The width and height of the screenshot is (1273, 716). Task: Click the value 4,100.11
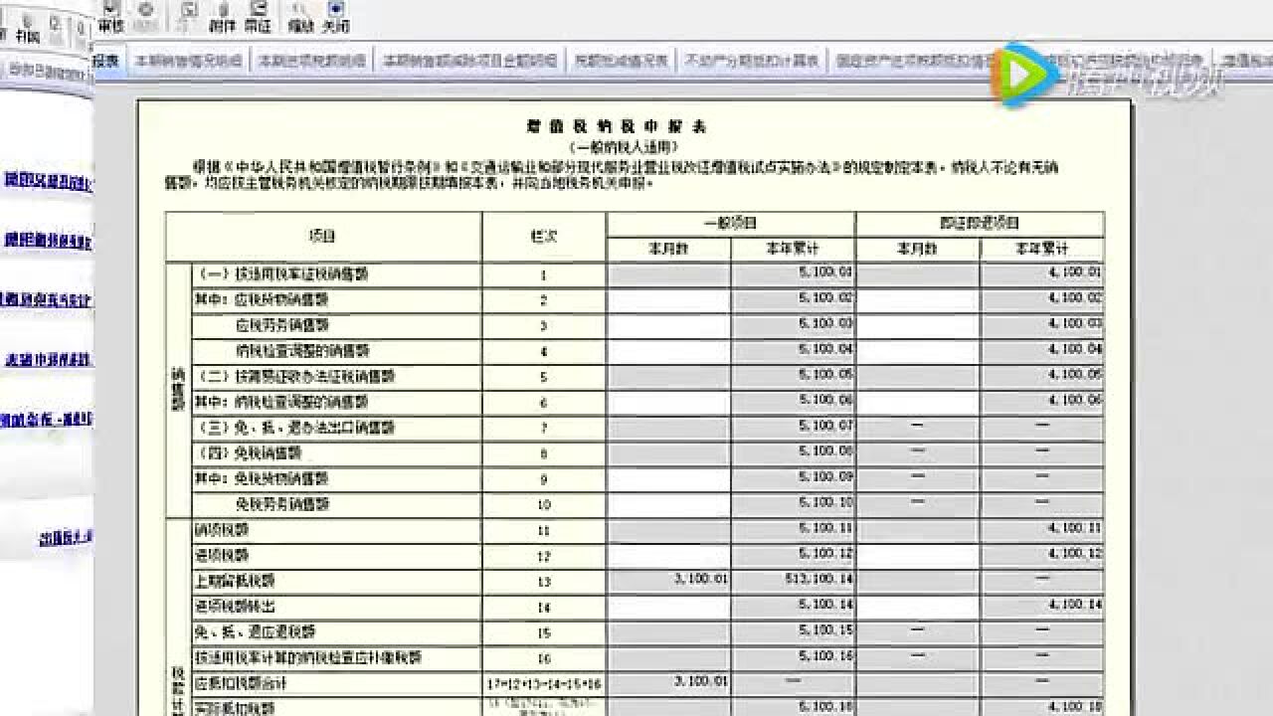pos(1074,528)
